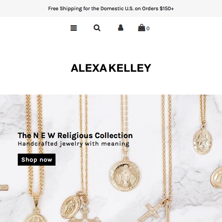Click the small gold bar pendant at left edge
Viewport: 222px width, 222px height.
4,187
